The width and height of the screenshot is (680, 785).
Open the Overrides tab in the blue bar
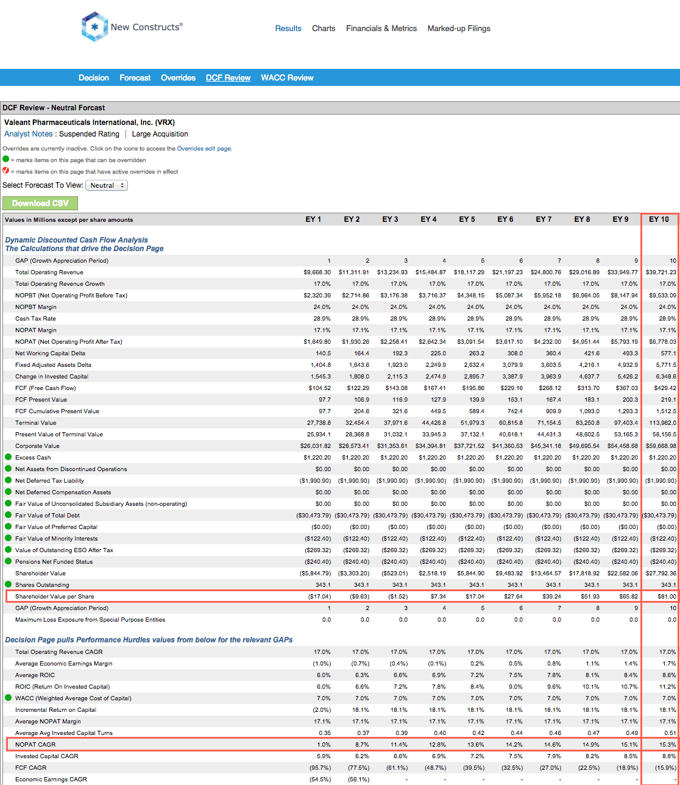click(179, 77)
